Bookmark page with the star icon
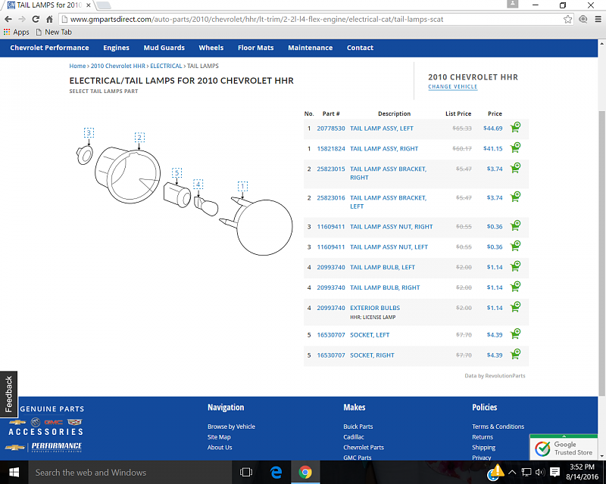The image size is (606, 484). tap(567, 20)
